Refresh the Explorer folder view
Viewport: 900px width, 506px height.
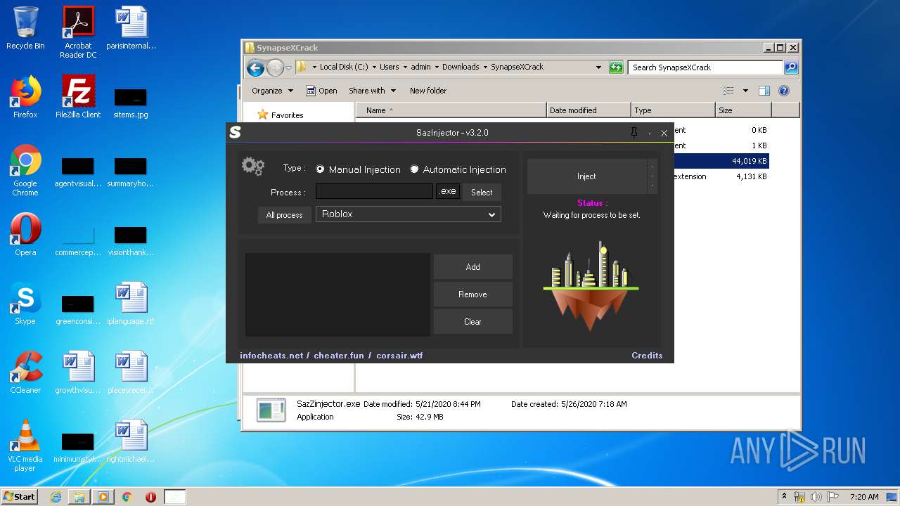click(616, 67)
